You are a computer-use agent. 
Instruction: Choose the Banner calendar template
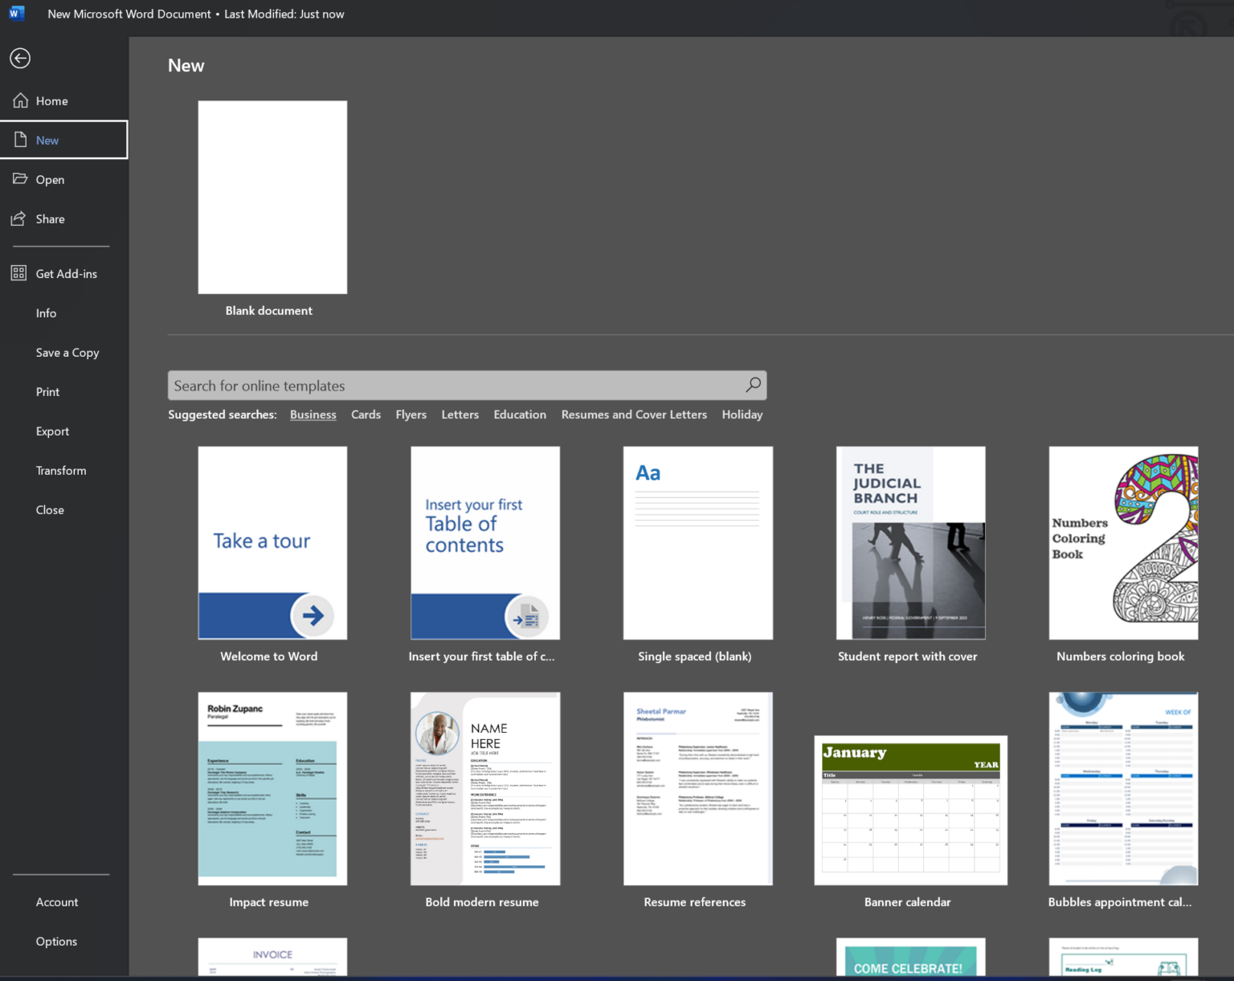(x=910, y=810)
